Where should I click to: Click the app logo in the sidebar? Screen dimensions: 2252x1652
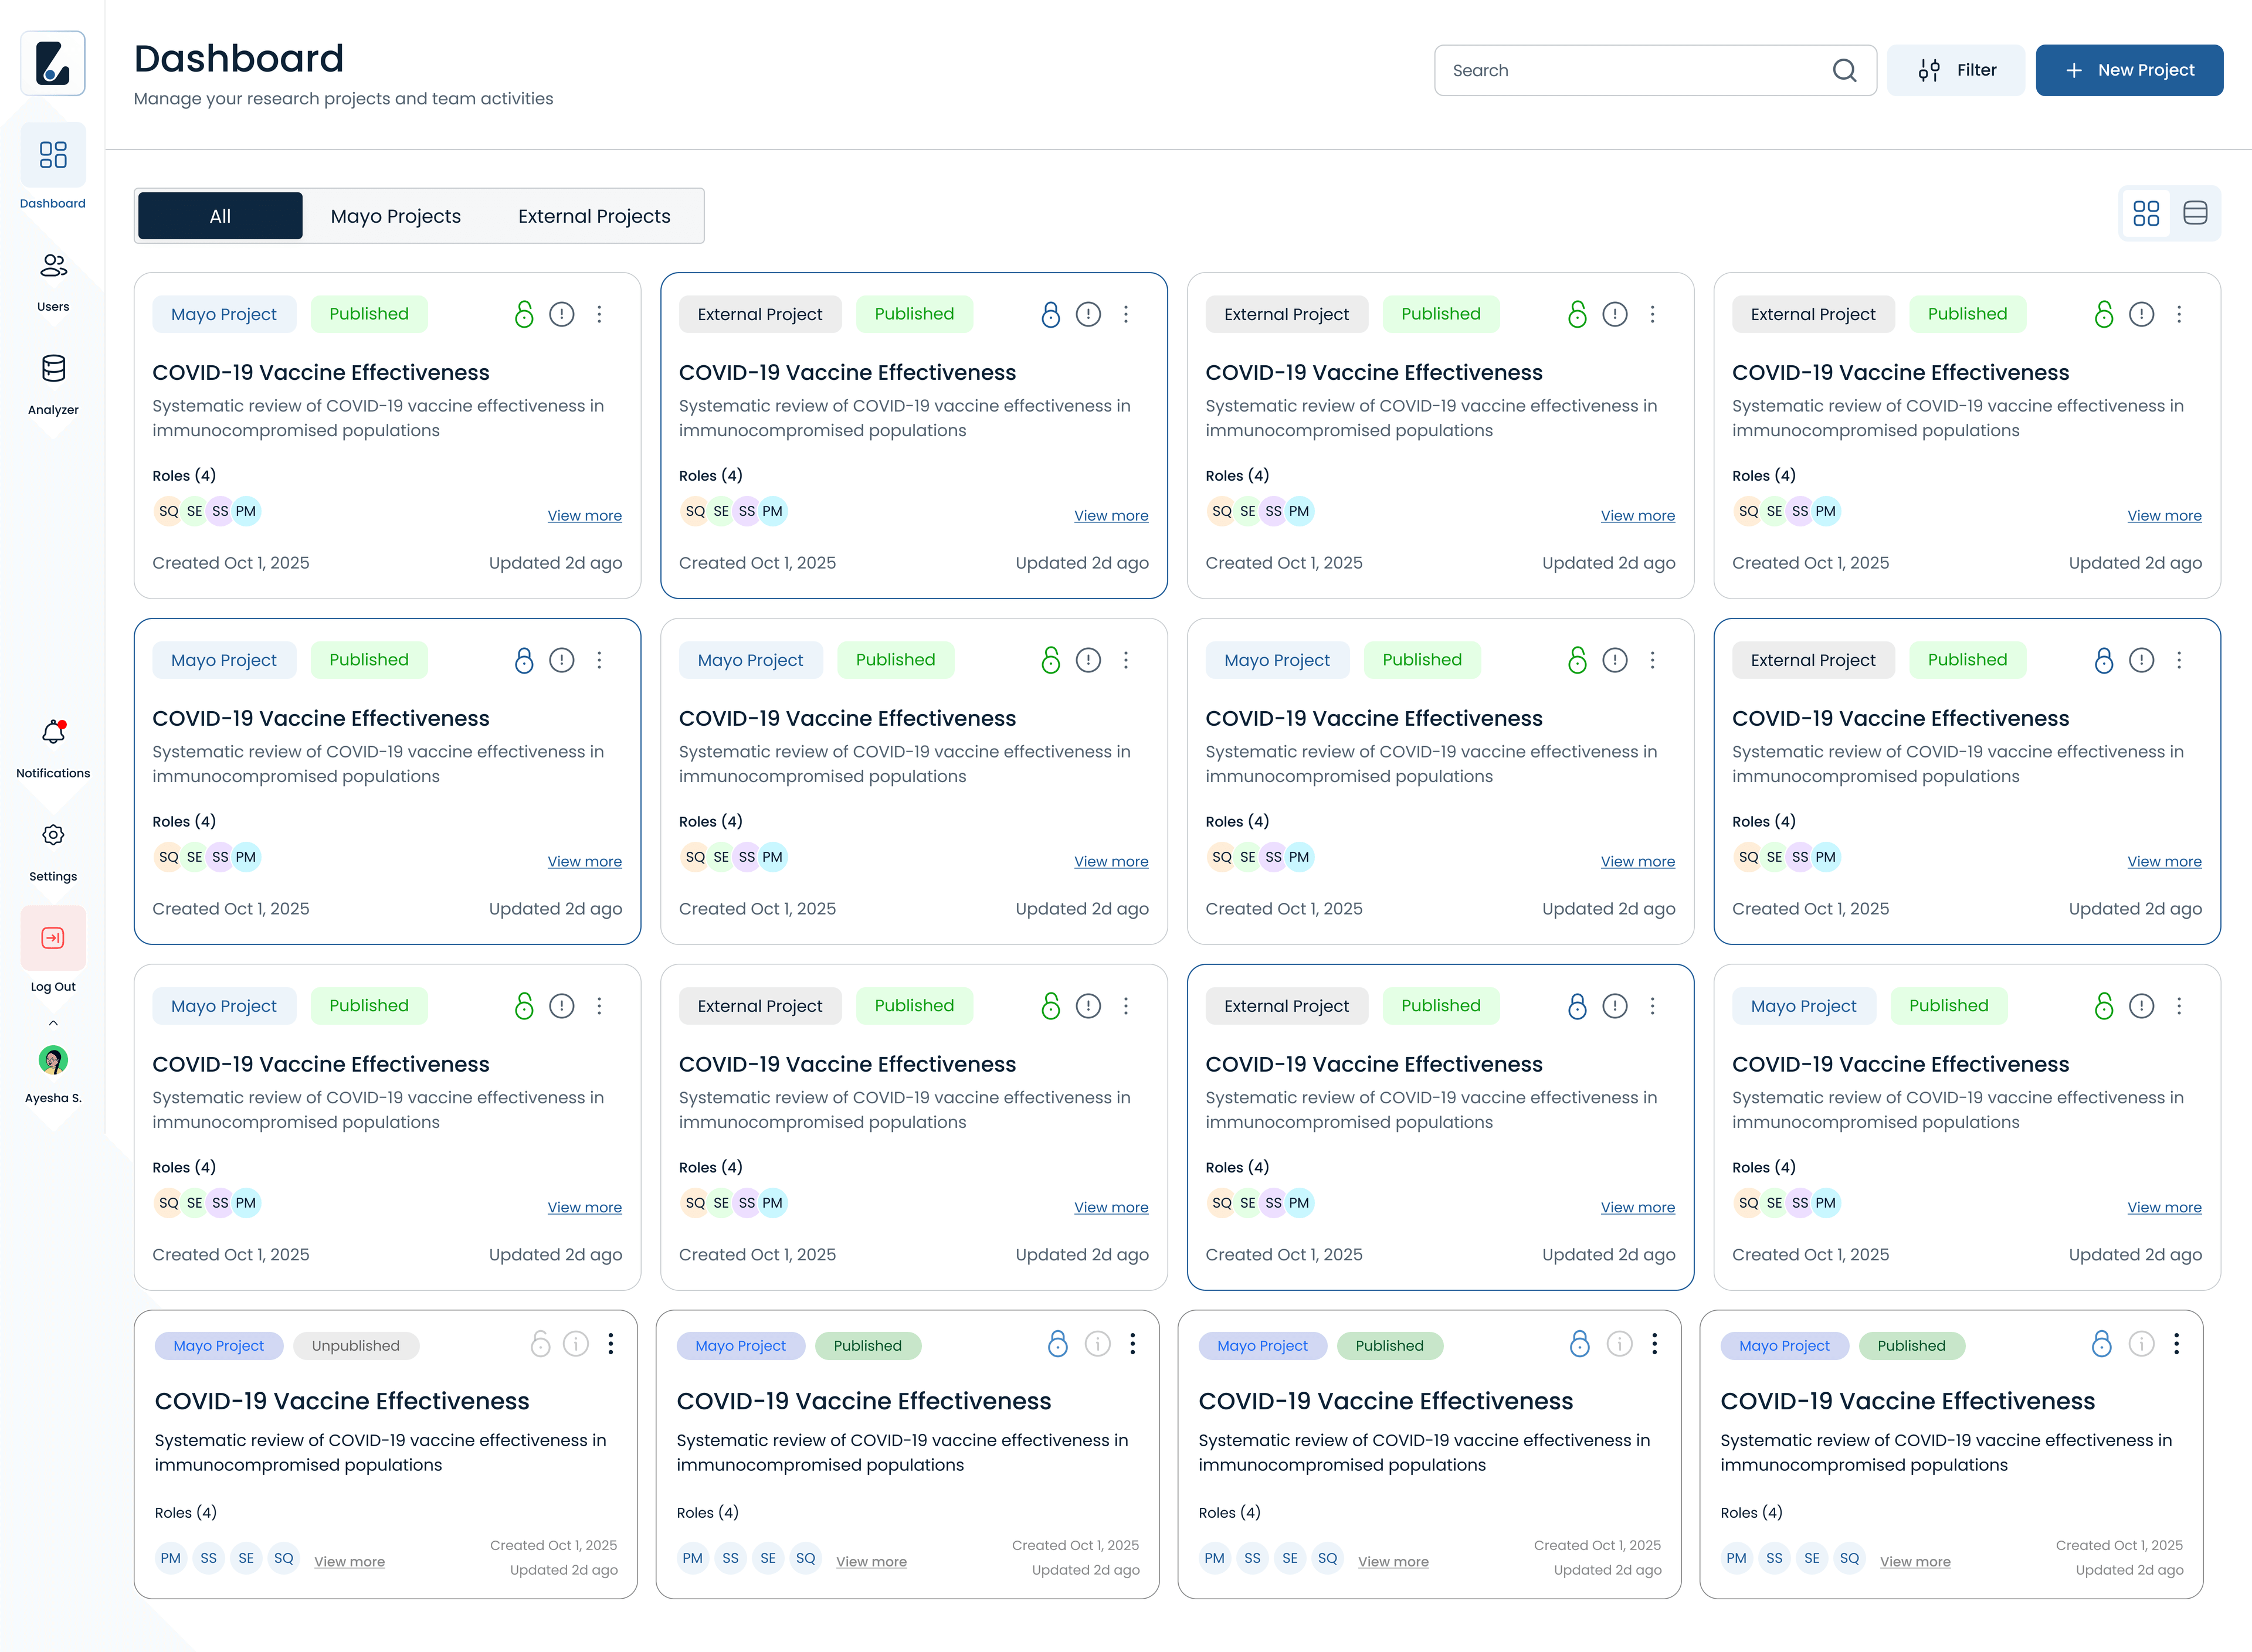click(x=53, y=63)
